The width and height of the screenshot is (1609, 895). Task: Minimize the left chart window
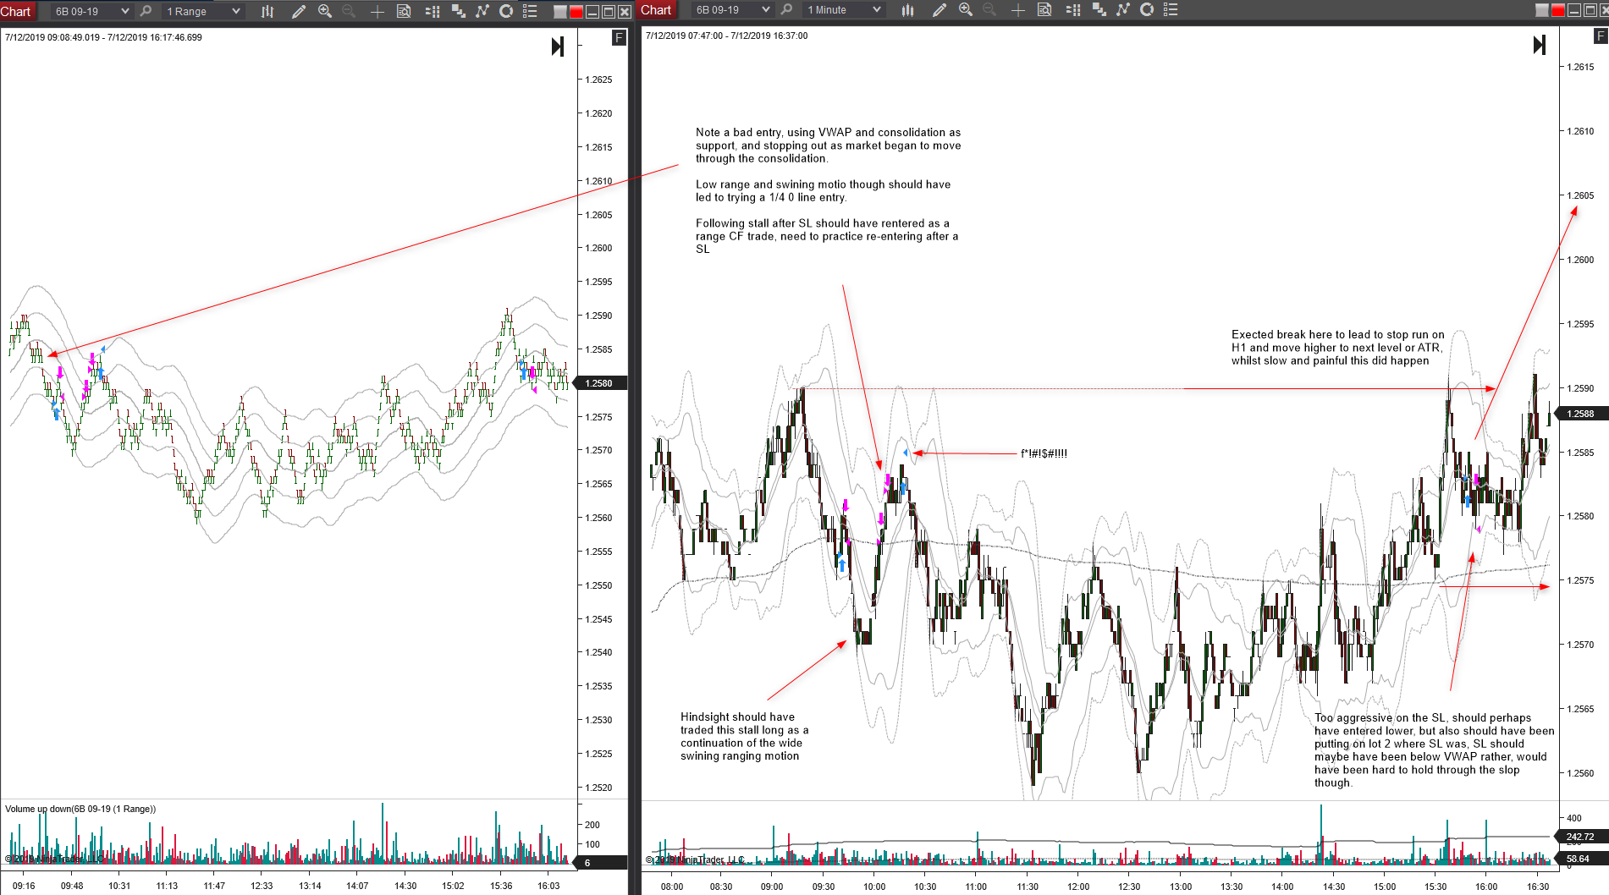click(592, 12)
